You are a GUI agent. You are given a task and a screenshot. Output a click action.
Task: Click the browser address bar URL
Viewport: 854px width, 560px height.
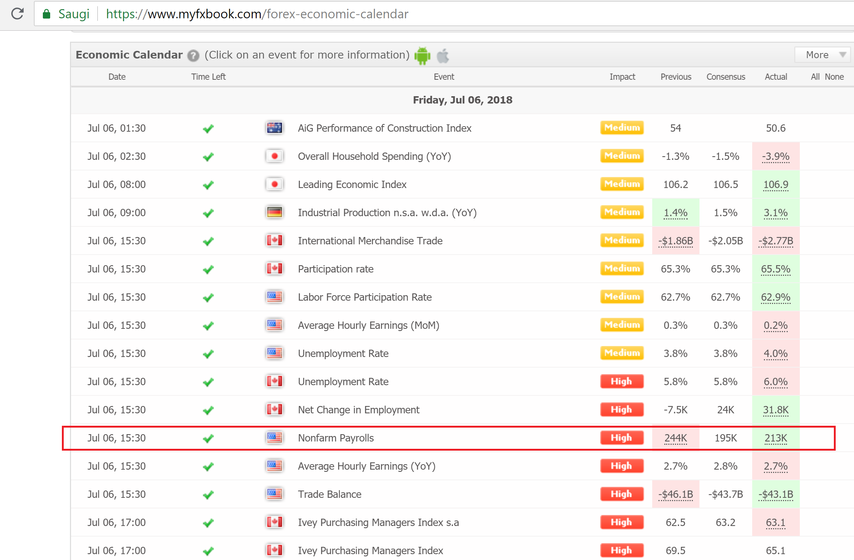pyautogui.click(x=257, y=14)
